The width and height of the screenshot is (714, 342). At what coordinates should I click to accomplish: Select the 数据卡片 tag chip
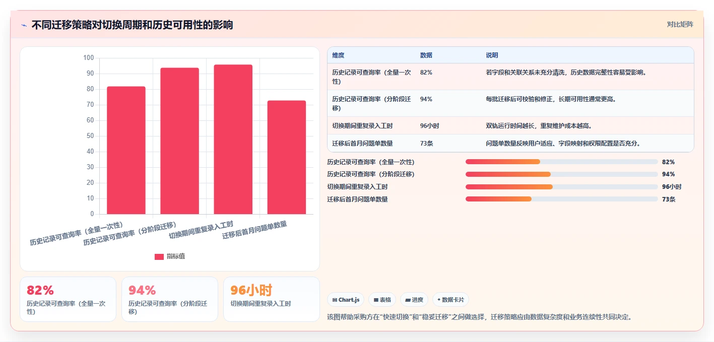tap(450, 300)
